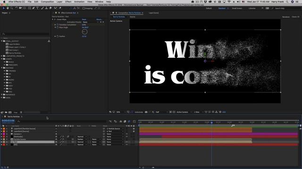Click the composition mini-flowchart icon in timeline
The height and width of the screenshot is (169, 302).
(x=110, y=122)
